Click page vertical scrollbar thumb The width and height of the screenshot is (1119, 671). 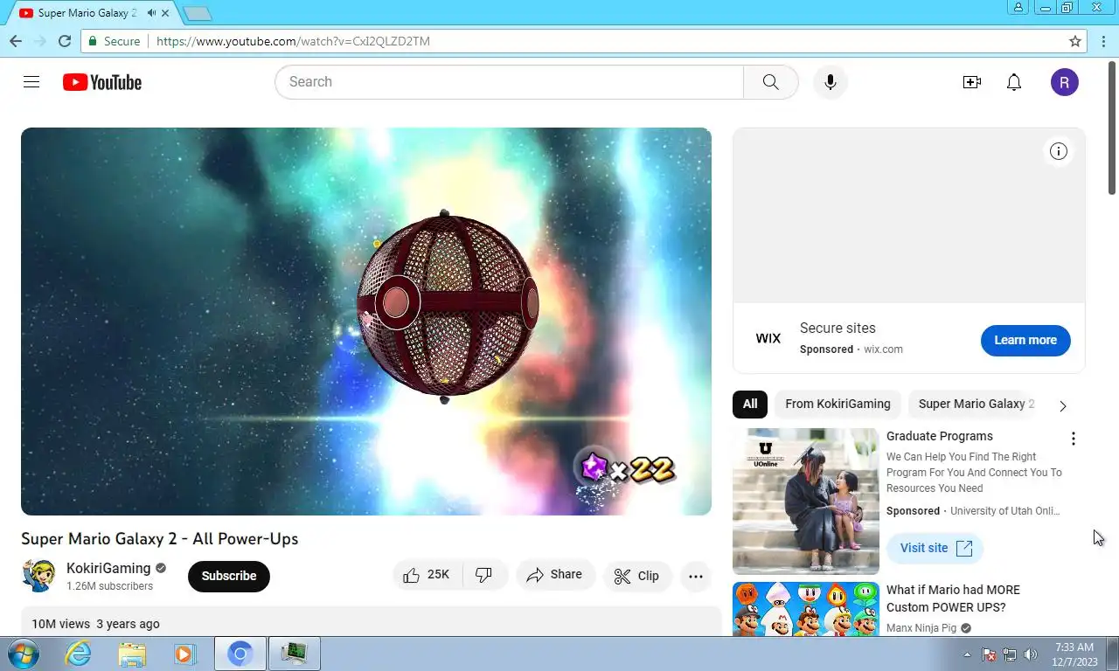pyautogui.click(x=1113, y=128)
